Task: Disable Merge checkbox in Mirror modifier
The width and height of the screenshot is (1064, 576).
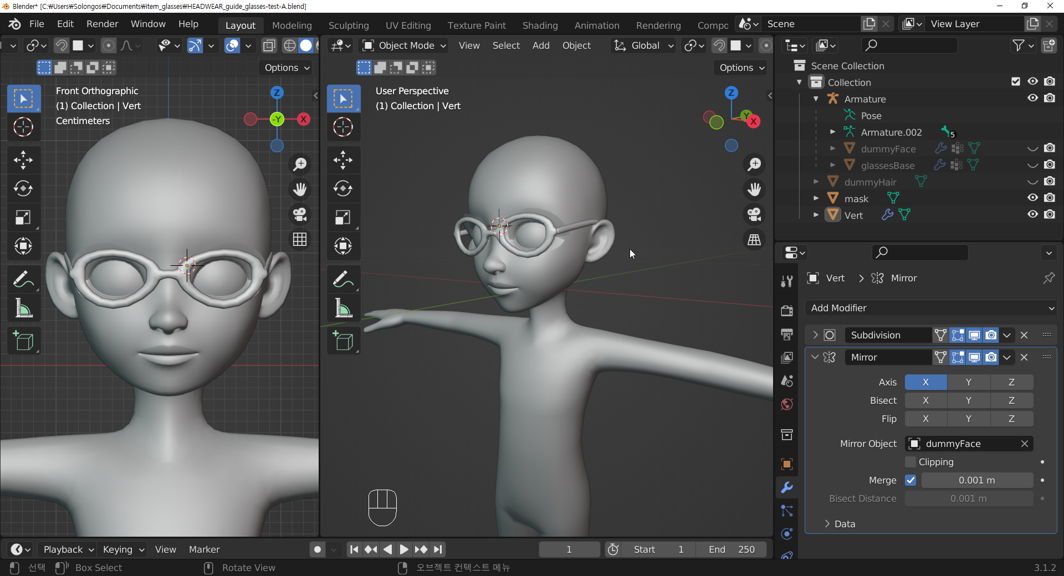Action: 910,480
